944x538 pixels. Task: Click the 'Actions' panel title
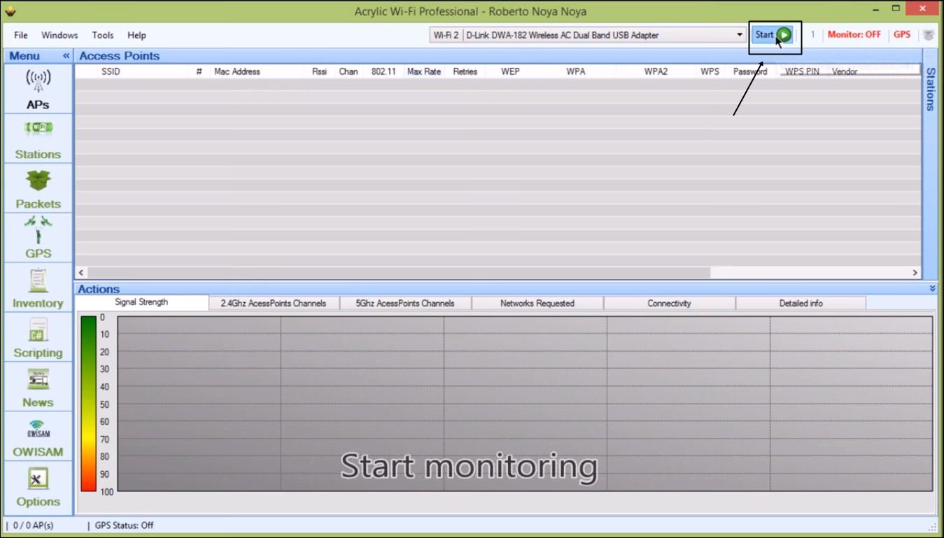[99, 289]
